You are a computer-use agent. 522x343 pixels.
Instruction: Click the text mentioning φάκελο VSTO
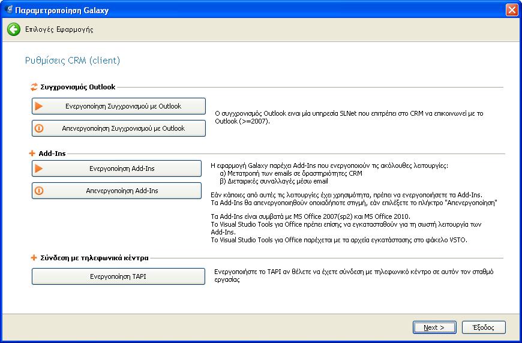click(339, 240)
